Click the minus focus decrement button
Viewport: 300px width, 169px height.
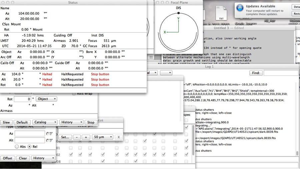point(77,137)
